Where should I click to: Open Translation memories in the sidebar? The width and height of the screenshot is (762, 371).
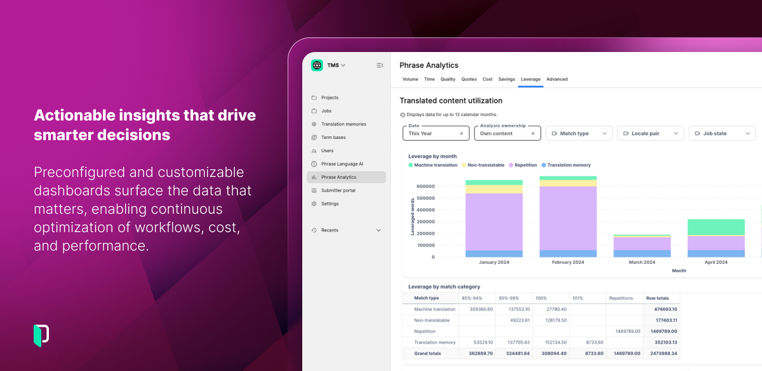343,124
